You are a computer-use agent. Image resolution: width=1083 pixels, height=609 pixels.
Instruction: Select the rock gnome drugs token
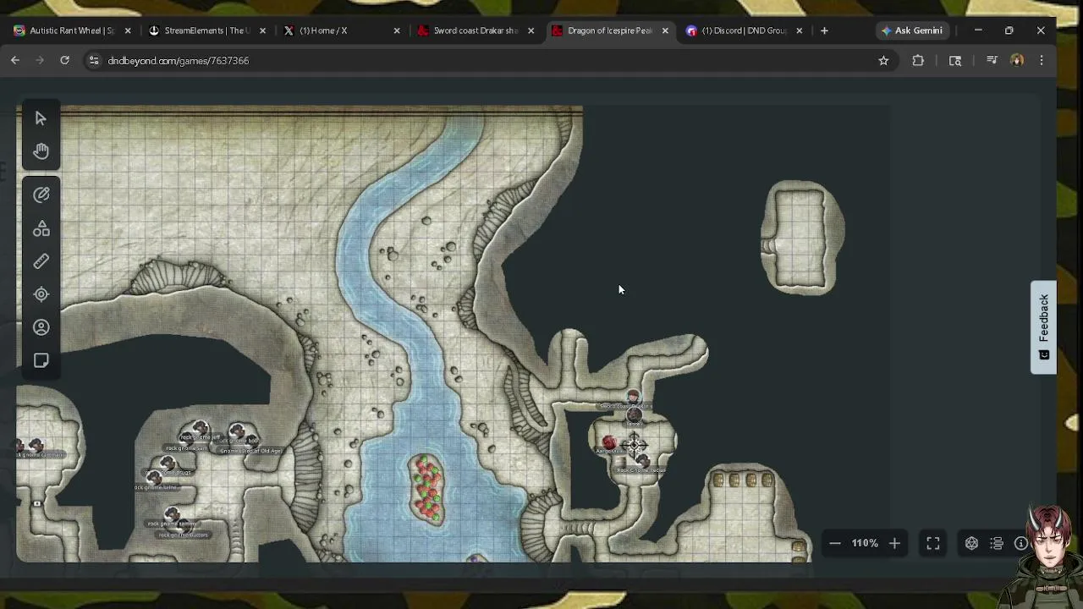[x=167, y=464]
